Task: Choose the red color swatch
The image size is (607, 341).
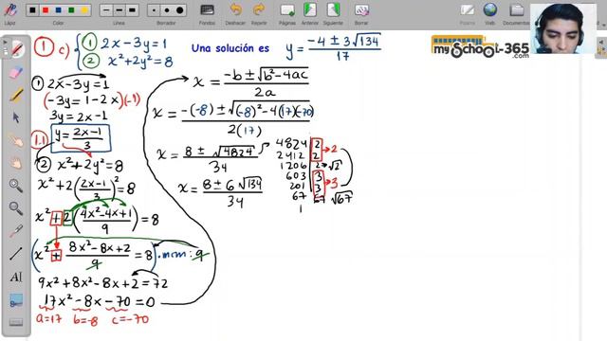Action: (46, 10)
